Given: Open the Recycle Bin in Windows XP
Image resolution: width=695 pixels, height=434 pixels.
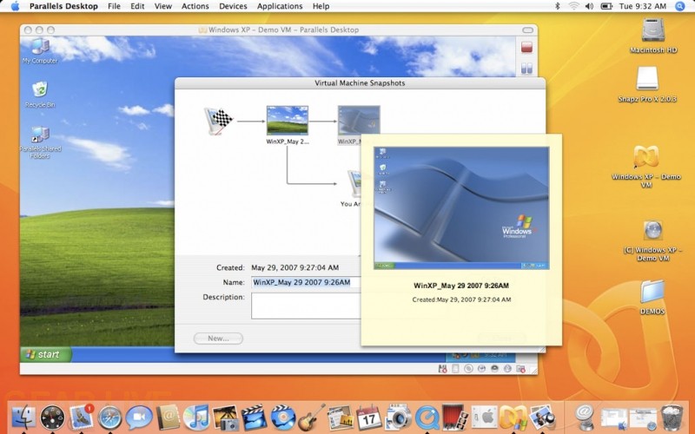Looking at the screenshot, I should [x=40, y=95].
